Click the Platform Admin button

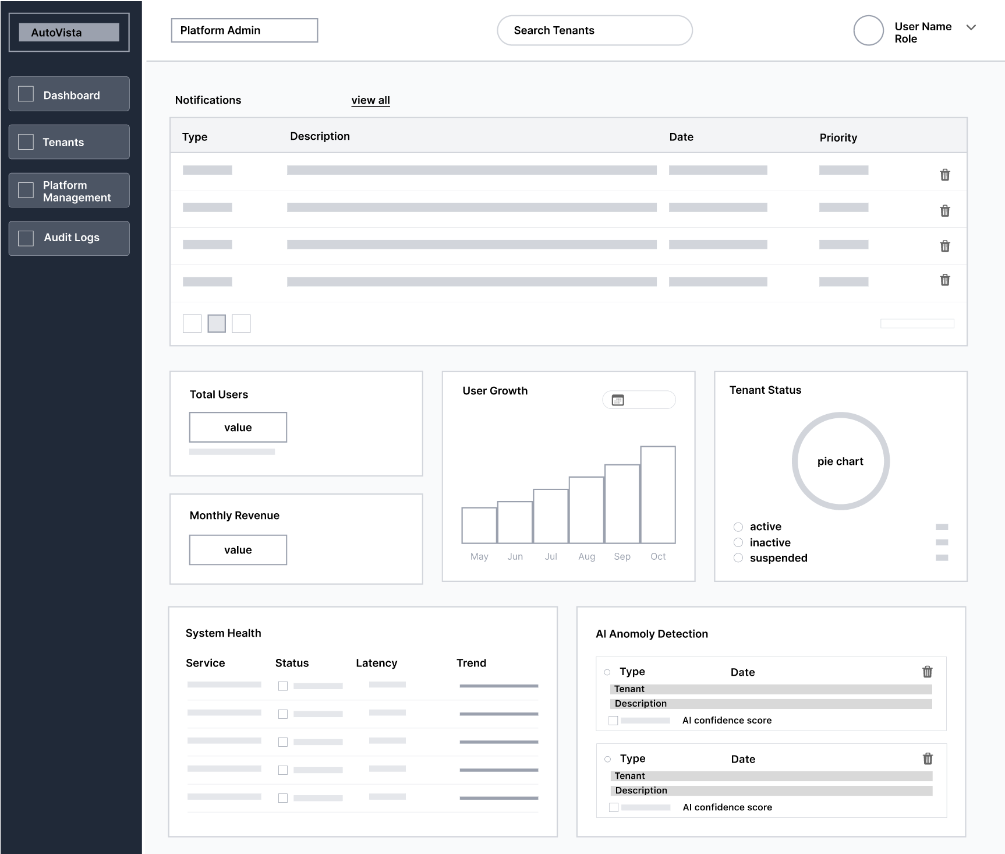(x=244, y=30)
